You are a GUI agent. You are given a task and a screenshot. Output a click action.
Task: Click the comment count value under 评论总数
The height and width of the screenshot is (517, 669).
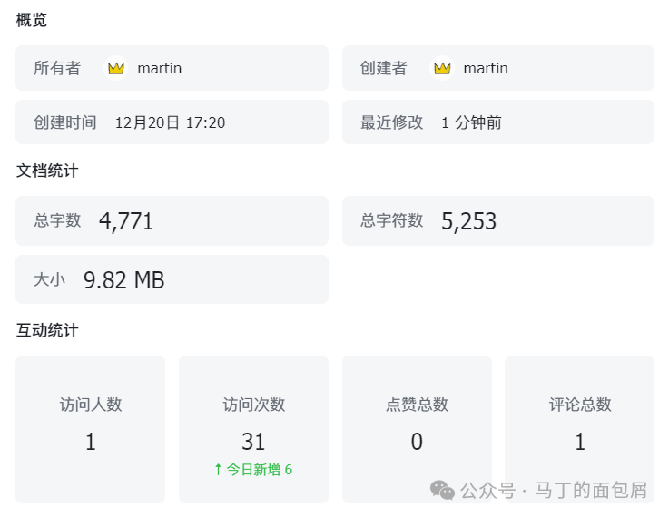580,442
